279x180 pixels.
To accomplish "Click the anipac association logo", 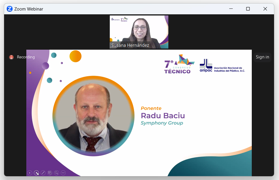I will point(222,65).
